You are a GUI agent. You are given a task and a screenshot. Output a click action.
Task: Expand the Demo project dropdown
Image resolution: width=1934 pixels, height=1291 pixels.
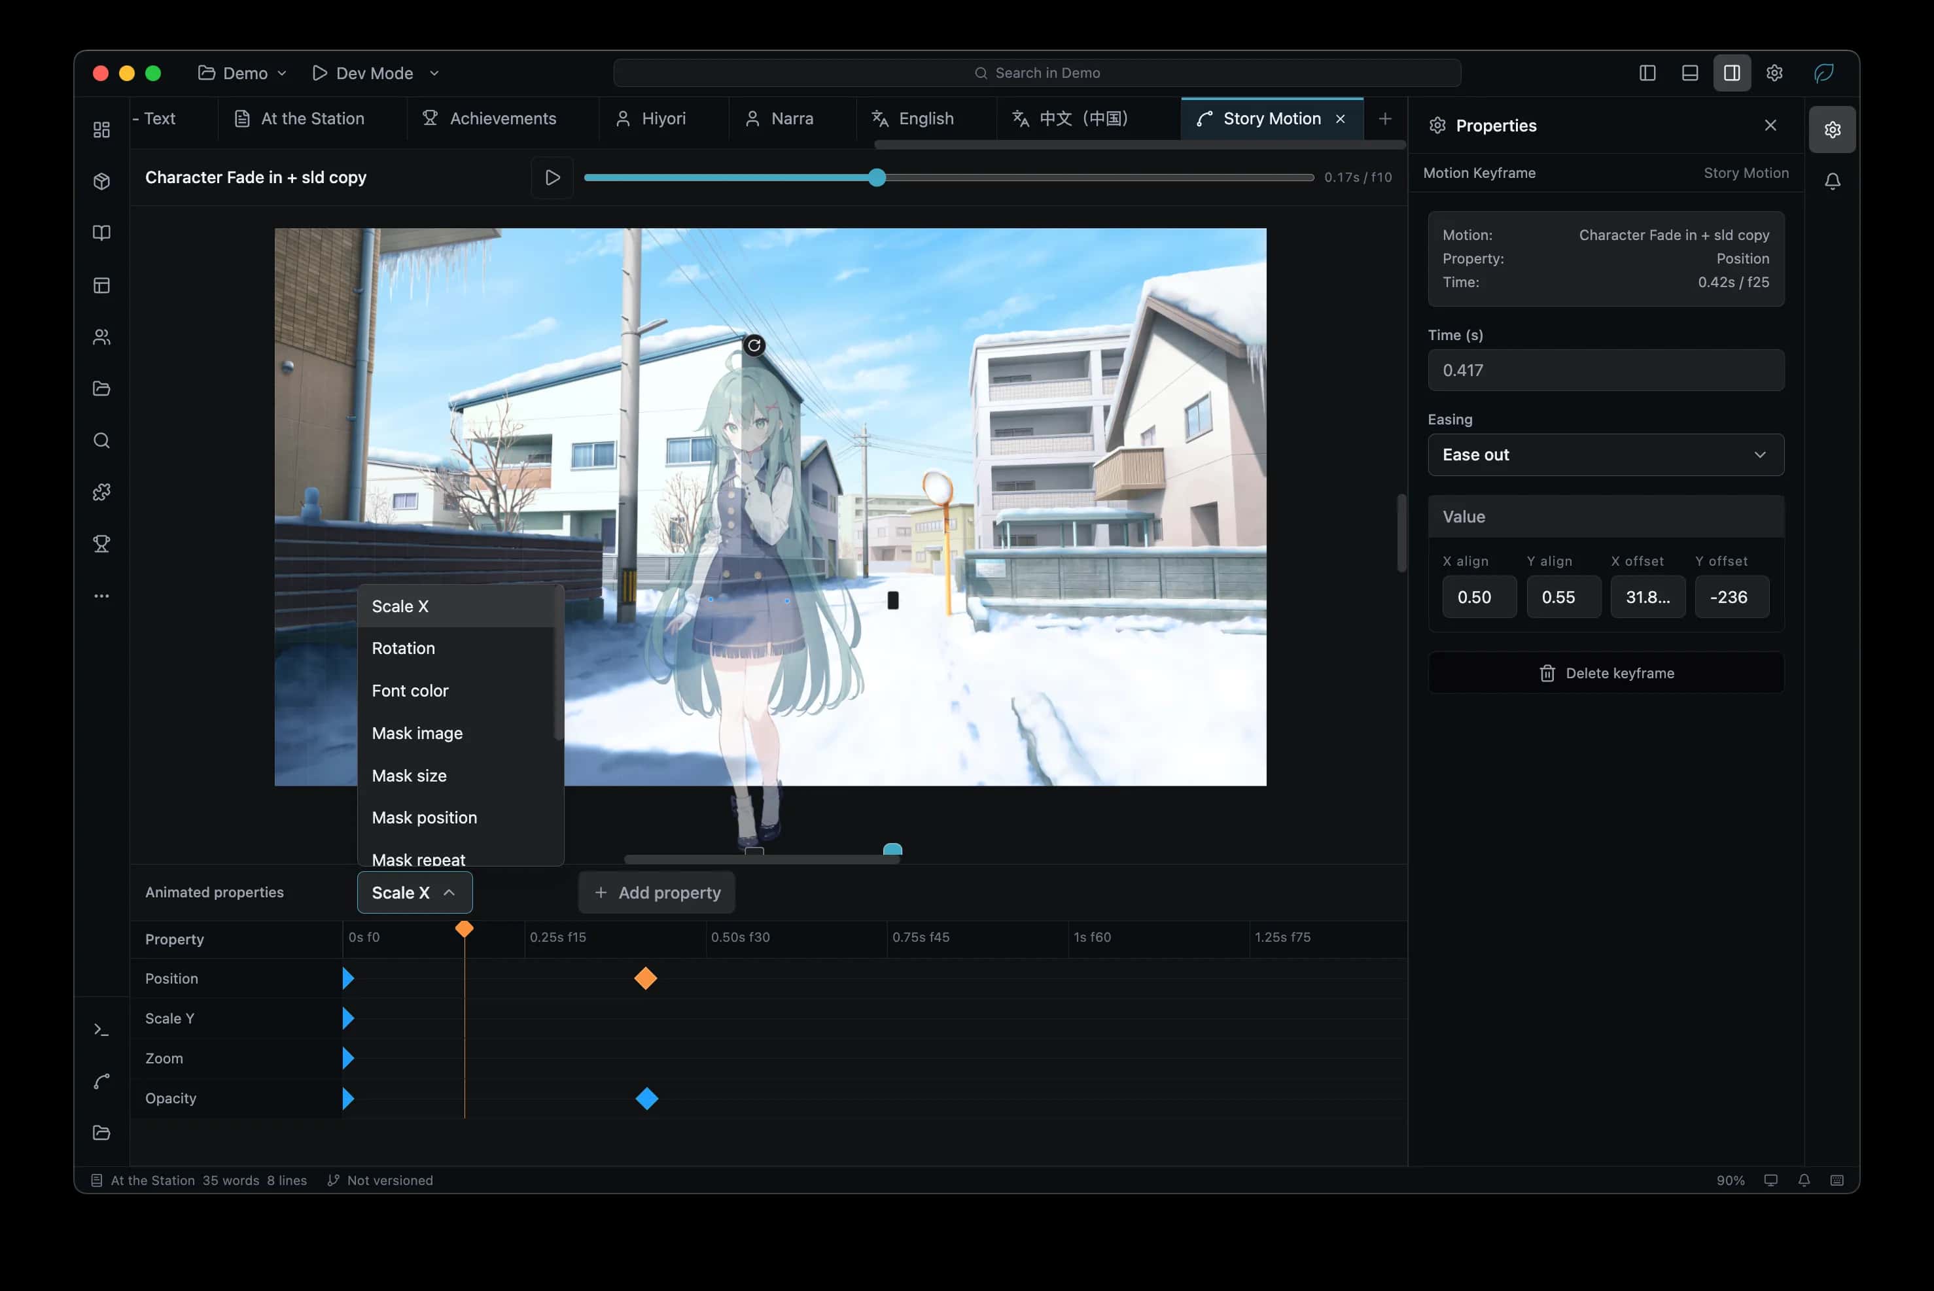[x=242, y=73]
